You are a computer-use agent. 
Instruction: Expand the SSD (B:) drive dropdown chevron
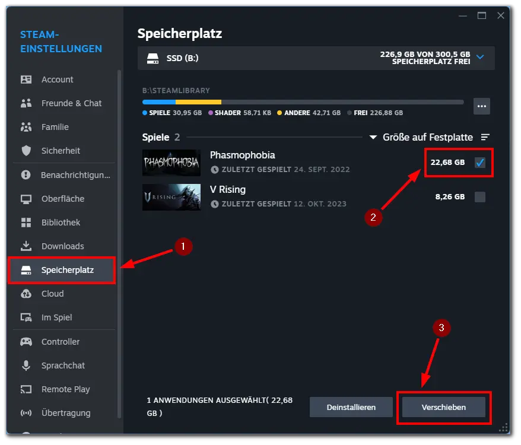[x=480, y=57]
